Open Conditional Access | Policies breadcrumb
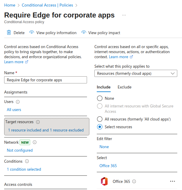Screen dimensions: 182x190 [x=47, y=5]
